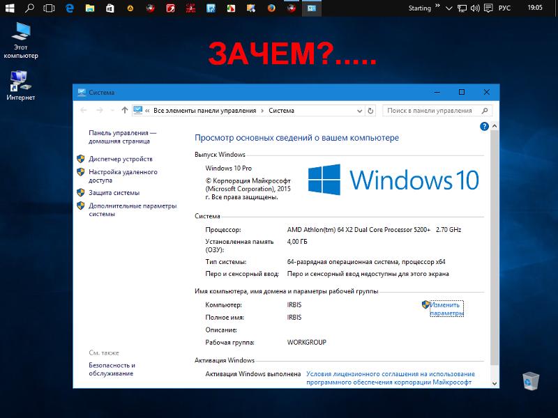Open the Windows Store taskbar icon
The image size is (558, 418).
point(110,8)
